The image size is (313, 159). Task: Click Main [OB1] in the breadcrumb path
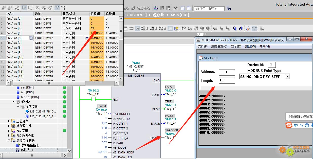pyautogui.click(x=180, y=15)
